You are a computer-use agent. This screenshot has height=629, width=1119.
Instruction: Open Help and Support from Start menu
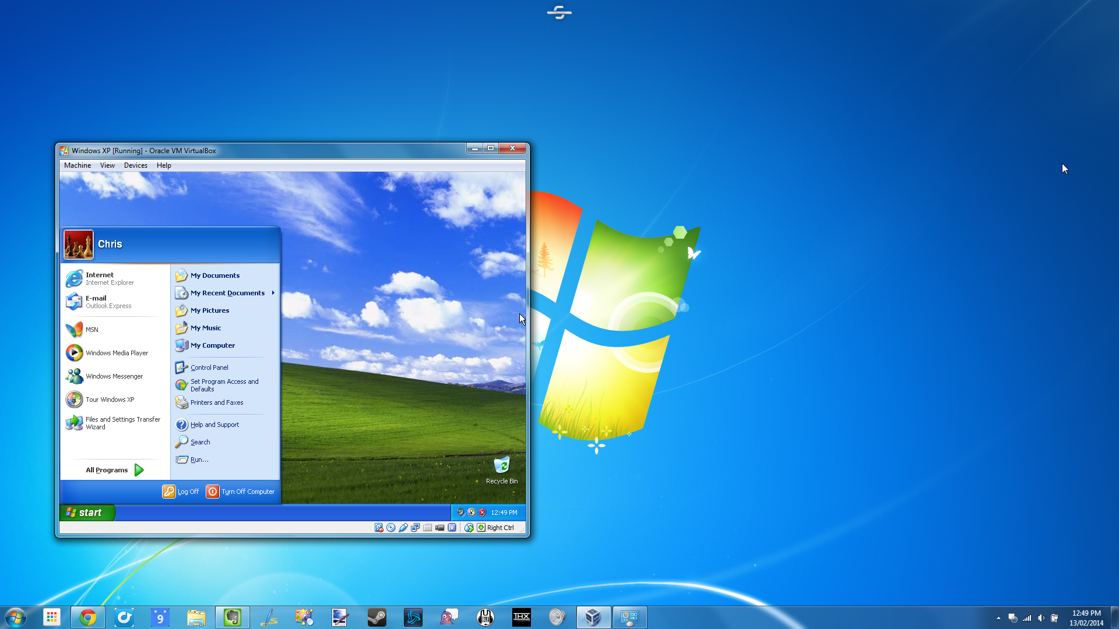pyautogui.click(x=214, y=424)
